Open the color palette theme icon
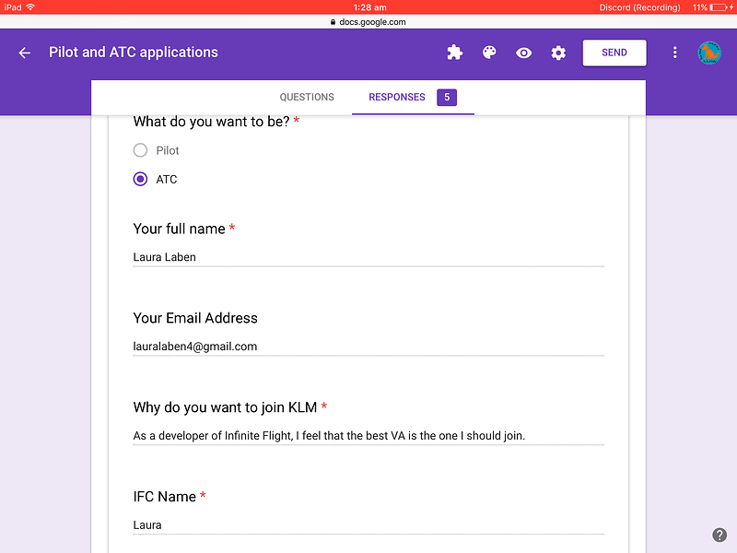 (489, 53)
